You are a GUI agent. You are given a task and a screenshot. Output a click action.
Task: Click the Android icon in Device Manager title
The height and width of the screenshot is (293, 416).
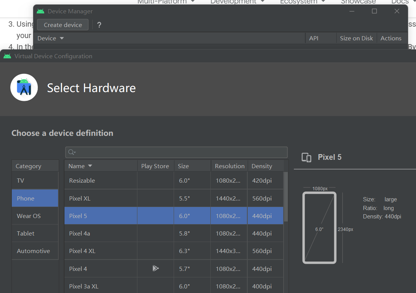coord(40,11)
